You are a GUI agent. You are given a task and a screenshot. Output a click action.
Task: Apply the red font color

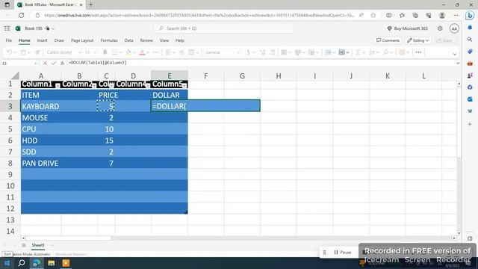[142, 52]
